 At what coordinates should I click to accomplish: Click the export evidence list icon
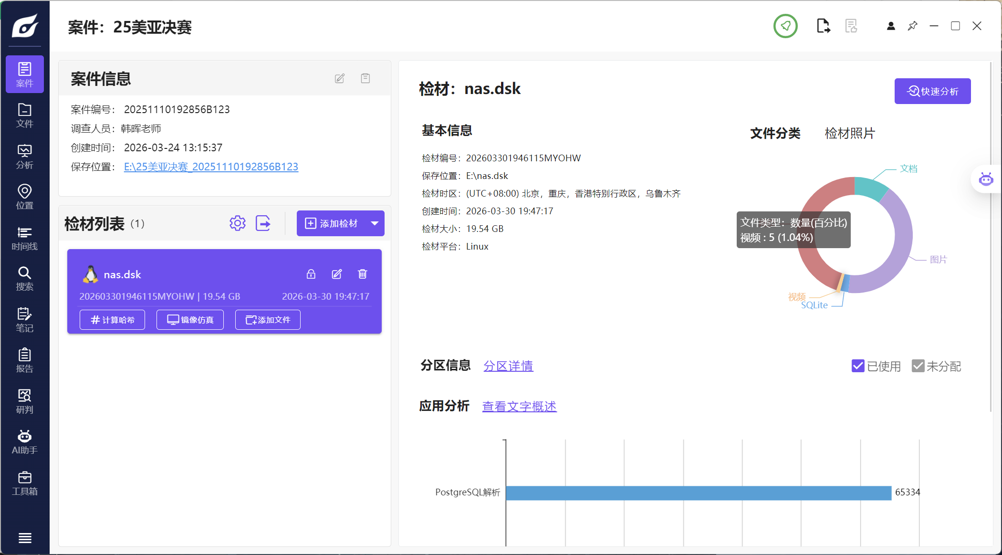tap(263, 223)
